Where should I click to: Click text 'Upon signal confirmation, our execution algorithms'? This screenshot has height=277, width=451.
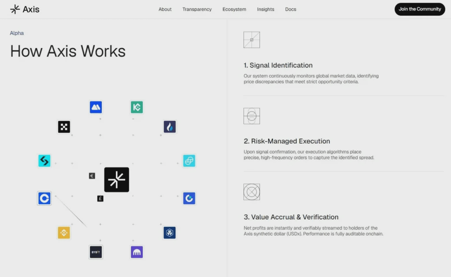click(x=298, y=152)
